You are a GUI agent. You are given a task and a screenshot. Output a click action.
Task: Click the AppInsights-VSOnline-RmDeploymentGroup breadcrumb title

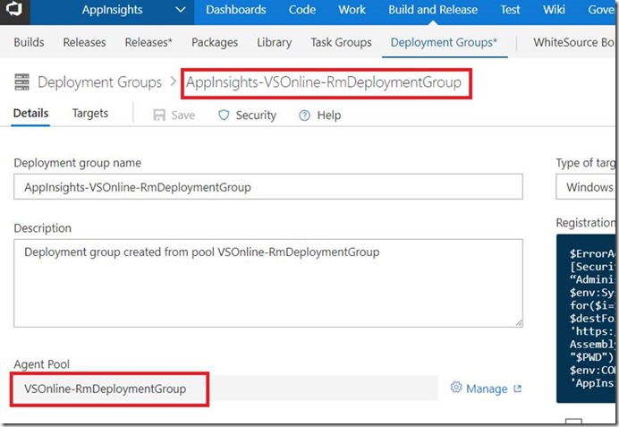[x=324, y=82]
